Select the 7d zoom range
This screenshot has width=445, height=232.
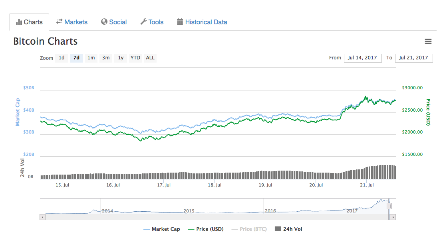point(76,58)
